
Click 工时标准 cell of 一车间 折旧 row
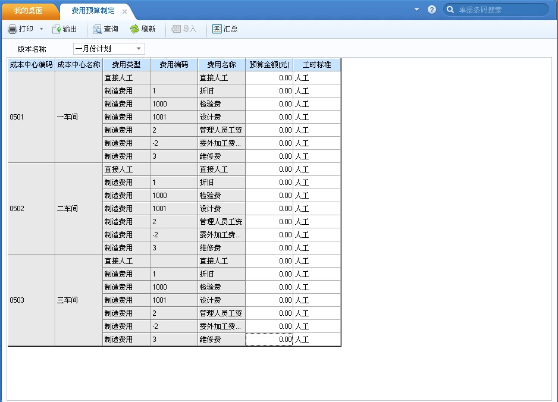[317, 91]
